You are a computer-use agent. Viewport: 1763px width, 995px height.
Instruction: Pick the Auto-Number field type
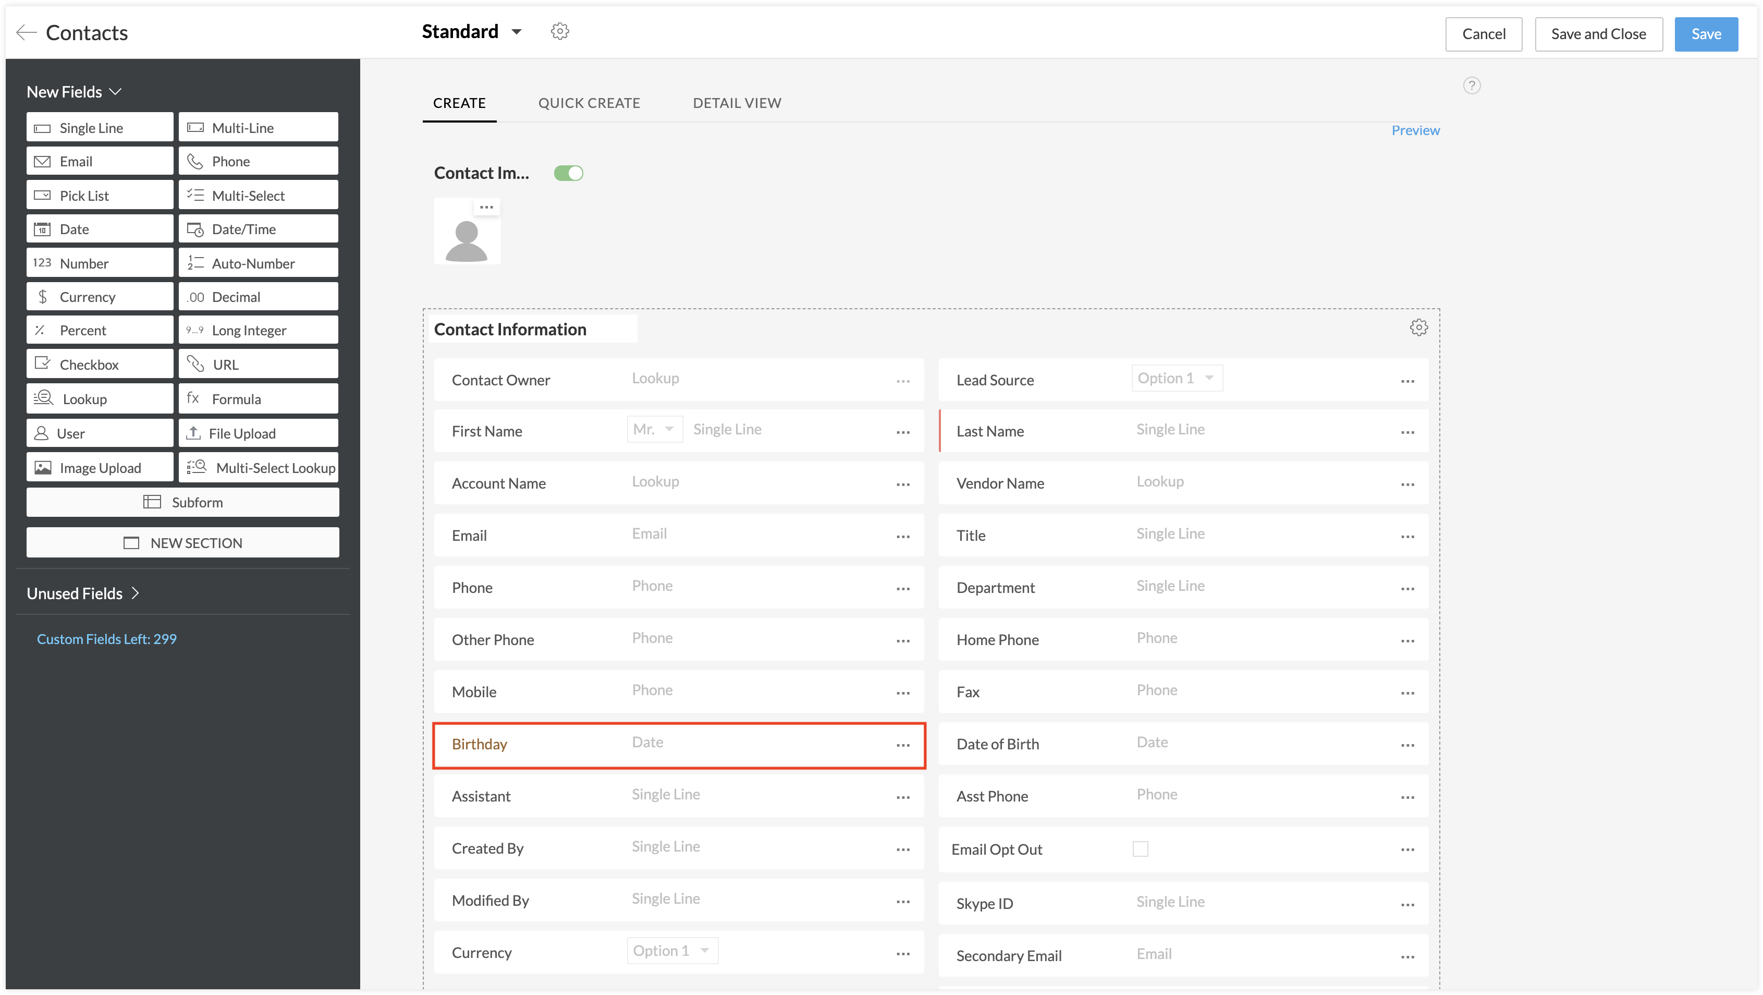tap(258, 263)
